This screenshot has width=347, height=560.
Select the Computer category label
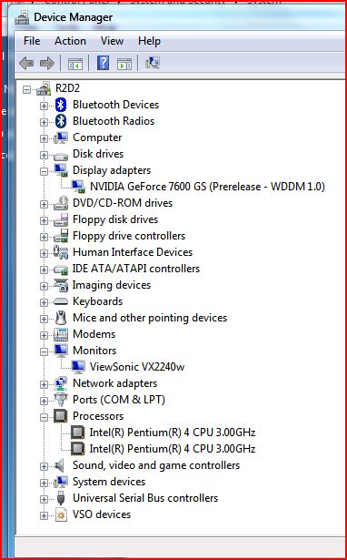coord(97,137)
